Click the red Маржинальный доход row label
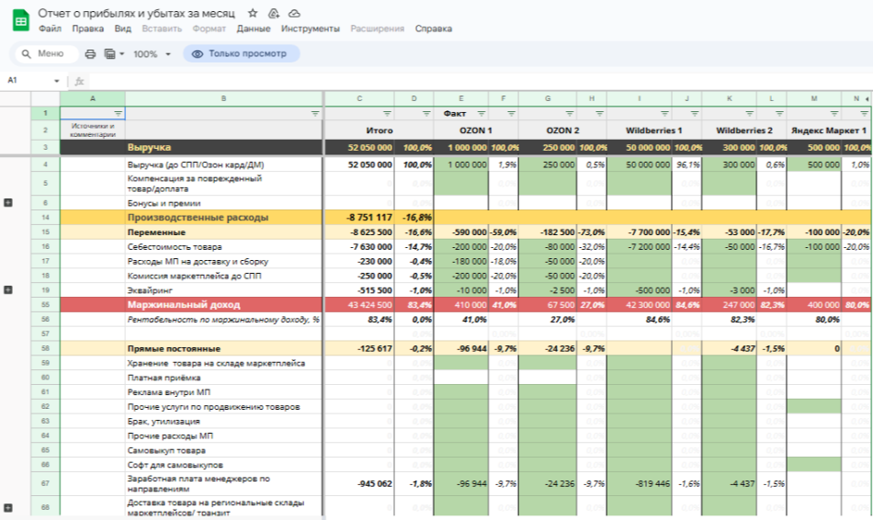This screenshot has height=520, width=873. (184, 304)
